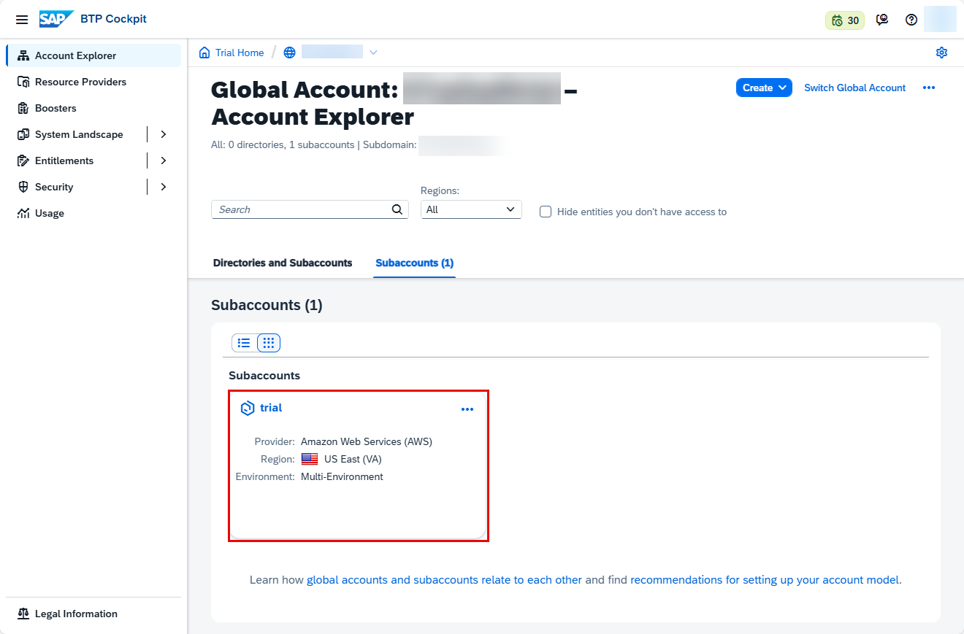
Task: Open the hamburger navigation menu
Action: coord(22,20)
